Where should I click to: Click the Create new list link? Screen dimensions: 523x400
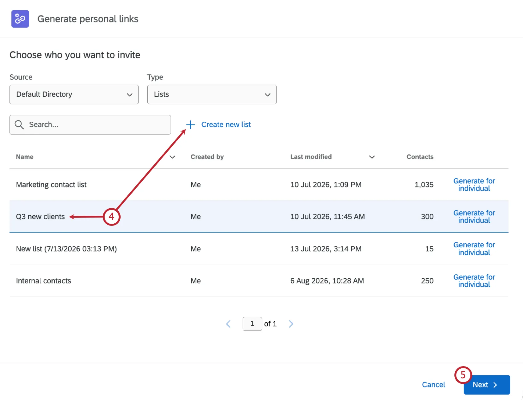point(226,124)
